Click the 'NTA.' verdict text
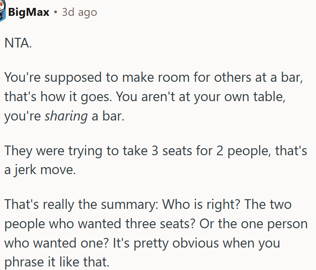Viewport: 316px width, 270px height. point(18,43)
